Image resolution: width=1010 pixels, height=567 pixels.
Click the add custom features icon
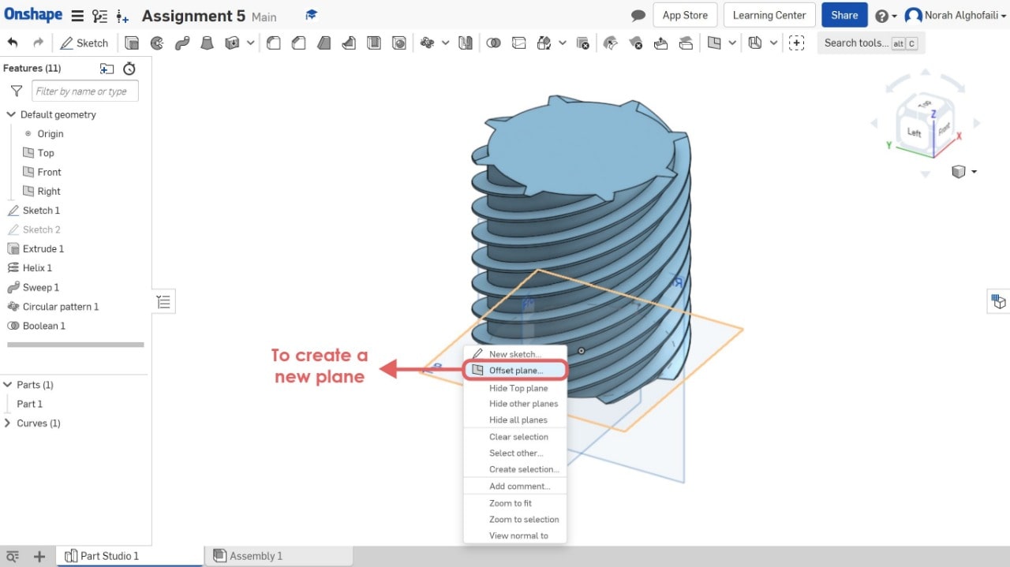[796, 43]
